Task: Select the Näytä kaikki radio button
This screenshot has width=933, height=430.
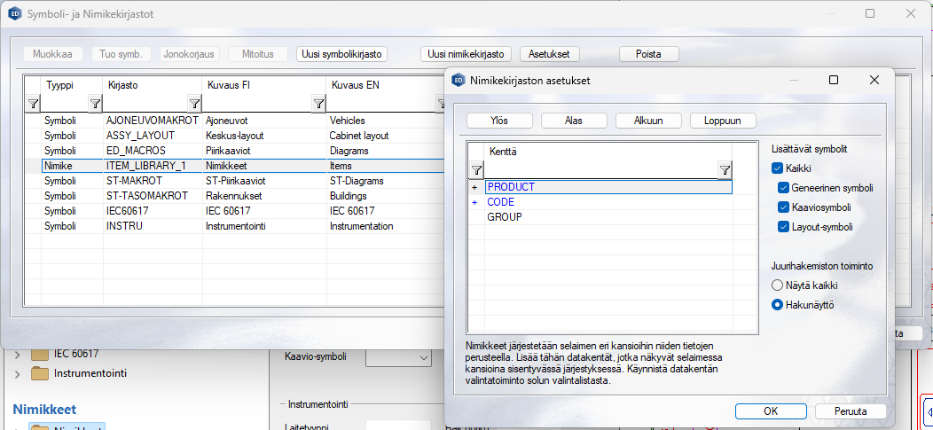Action: (778, 285)
